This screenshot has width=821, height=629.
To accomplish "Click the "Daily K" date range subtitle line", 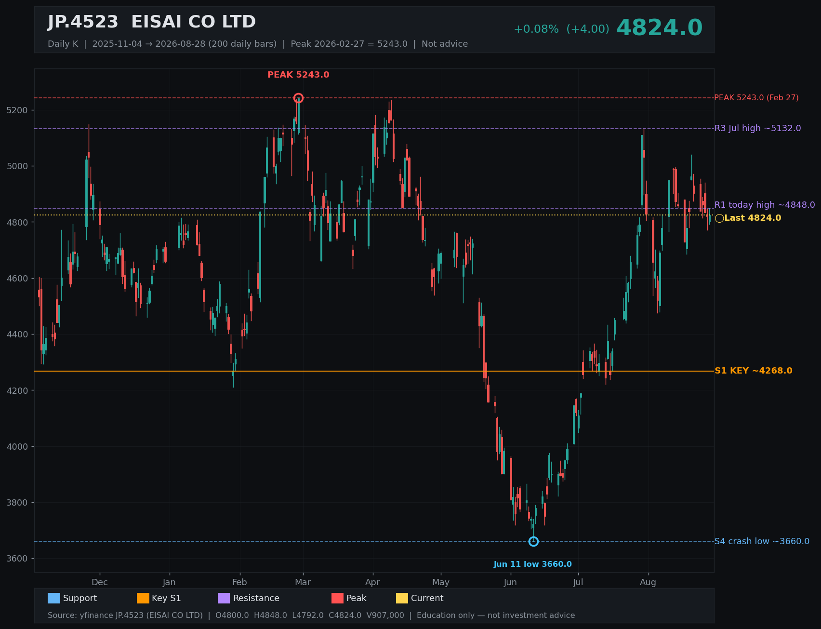I will (258, 44).
